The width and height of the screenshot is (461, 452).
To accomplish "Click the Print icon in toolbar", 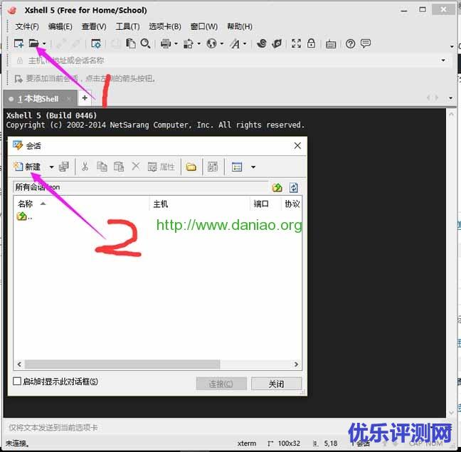I will pyautogui.click(x=166, y=44).
